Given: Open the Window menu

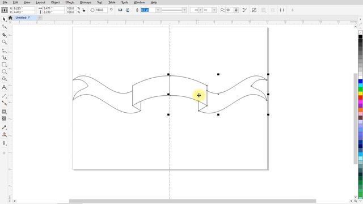Looking at the screenshot, I should [x=140, y=2].
